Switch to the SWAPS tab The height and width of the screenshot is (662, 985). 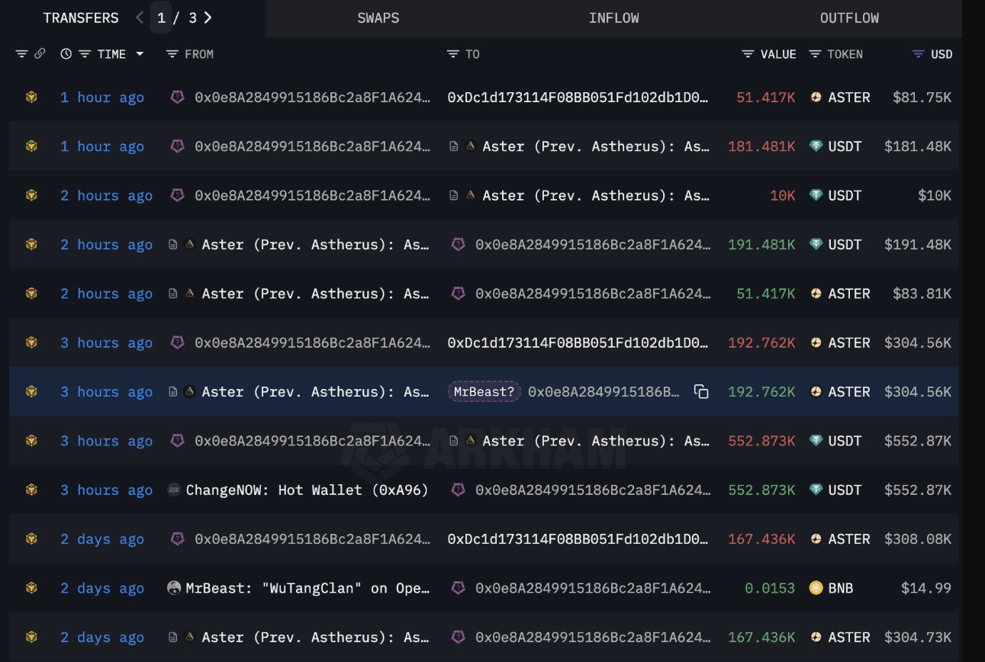(x=378, y=18)
